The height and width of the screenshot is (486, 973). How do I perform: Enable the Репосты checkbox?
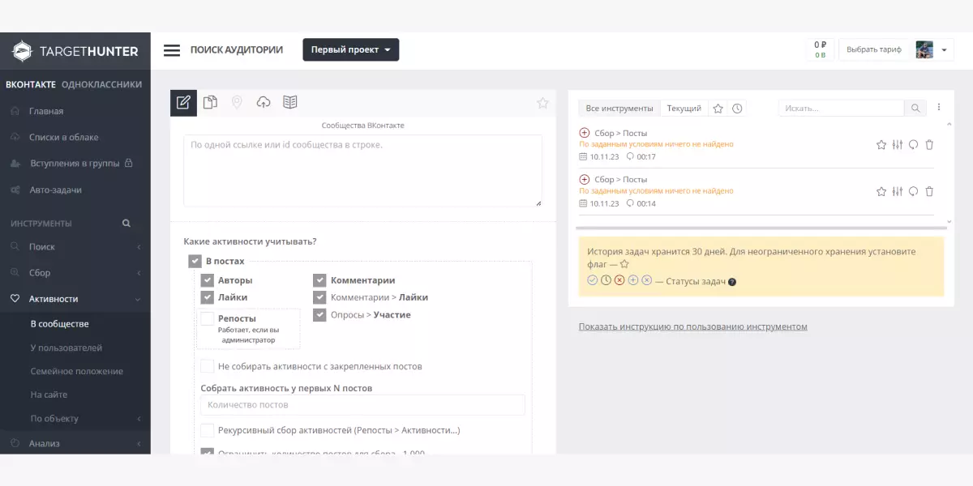208,319
